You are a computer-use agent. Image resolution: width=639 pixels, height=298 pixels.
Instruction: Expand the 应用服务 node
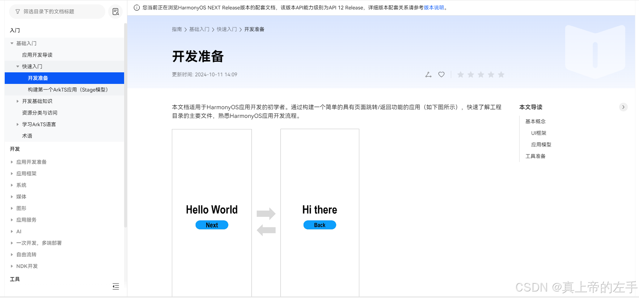tap(12, 220)
